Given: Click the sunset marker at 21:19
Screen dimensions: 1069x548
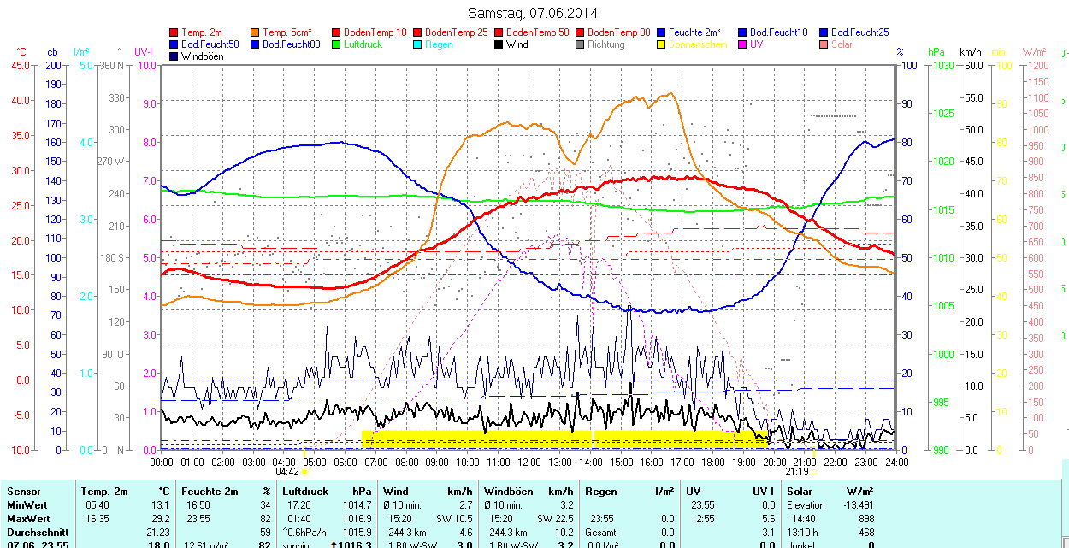Looking at the screenshot, I should pyautogui.click(x=813, y=472).
